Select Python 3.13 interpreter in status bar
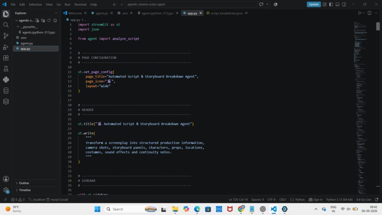The image size is (382, 215). (339, 200)
